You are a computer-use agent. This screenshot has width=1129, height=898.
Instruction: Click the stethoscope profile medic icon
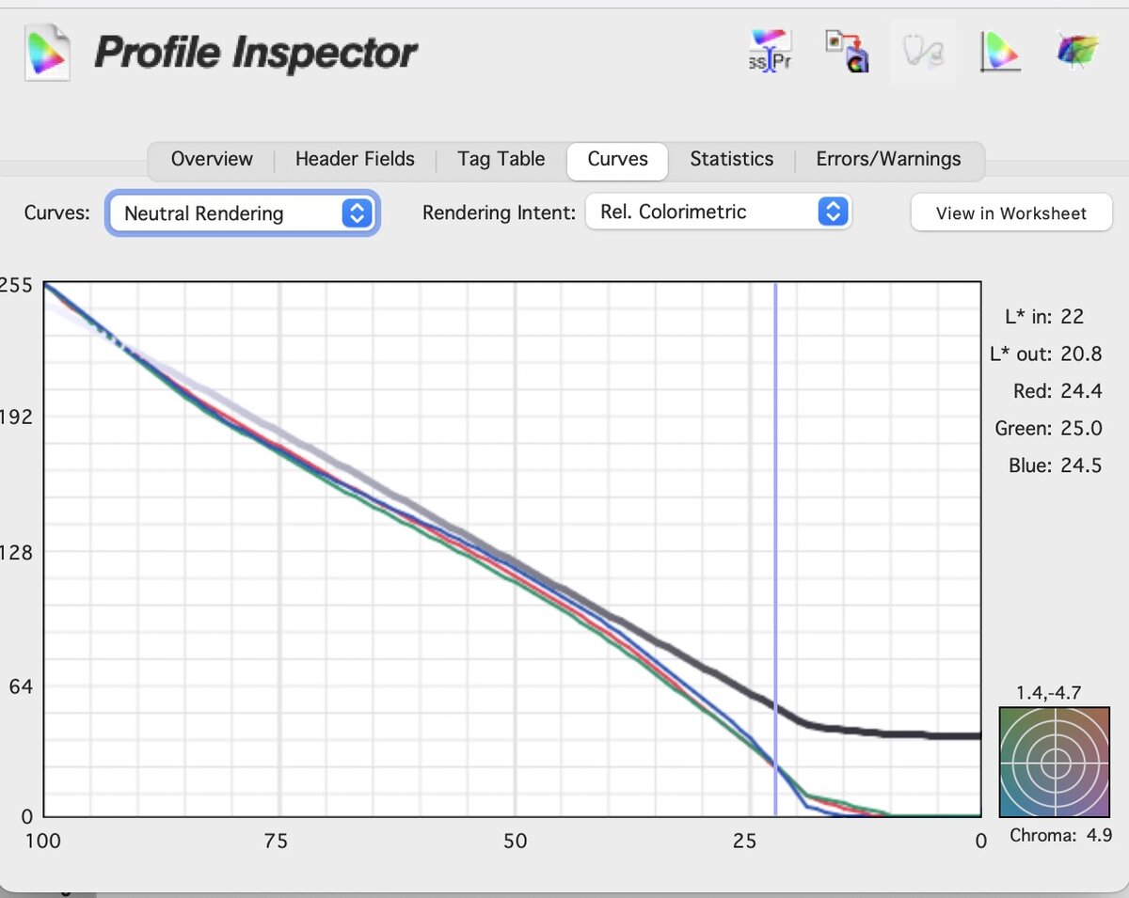[922, 53]
